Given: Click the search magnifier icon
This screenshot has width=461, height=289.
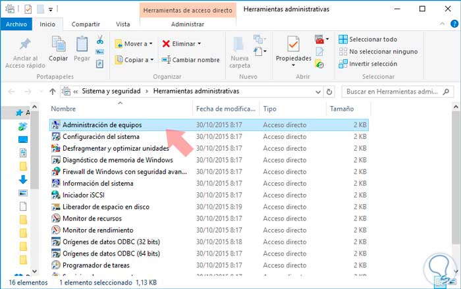Looking at the screenshot, I should click(446, 92).
